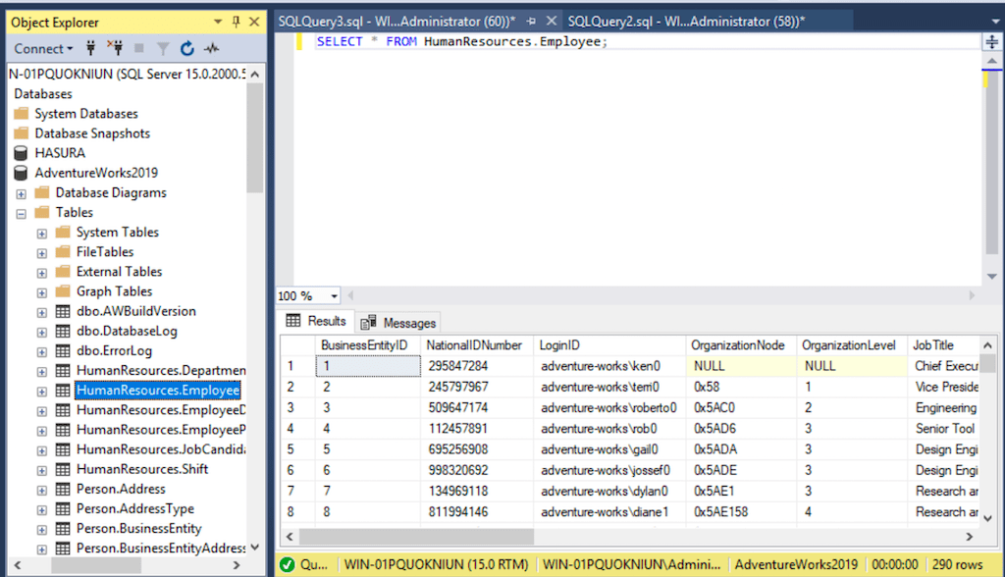Open Activity Monitor from the Object Explorer toolbar
This screenshot has height=577, width=1005.
(x=212, y=48)
